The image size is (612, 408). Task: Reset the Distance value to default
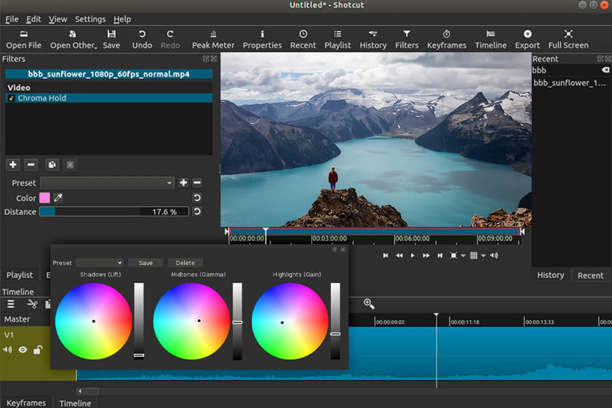[x=197, y=212]
